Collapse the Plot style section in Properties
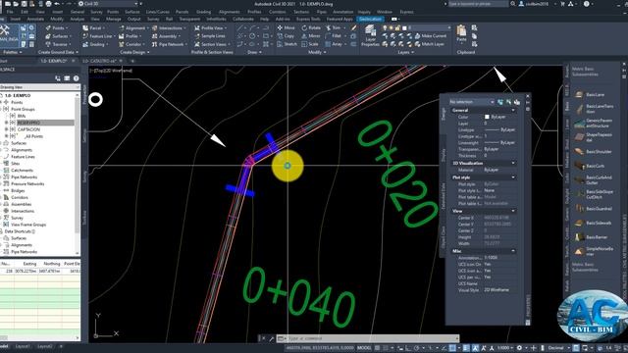Image resolution: width=628 pixels, height=353 pixels. tap(513, 177)
